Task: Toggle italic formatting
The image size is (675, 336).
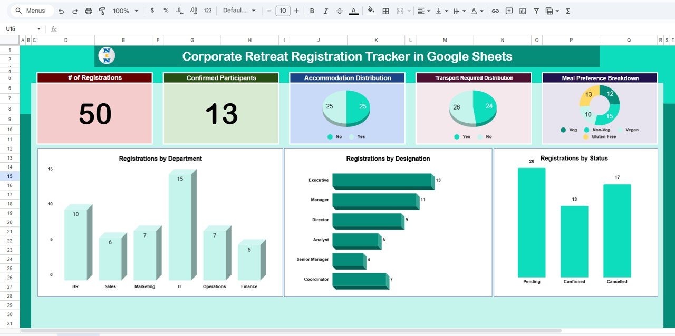Action: pos(325,11)
